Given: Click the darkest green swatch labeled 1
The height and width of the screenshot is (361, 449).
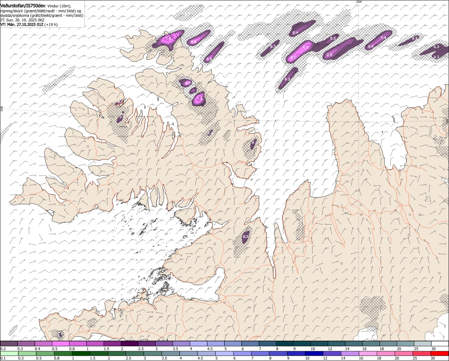Looking at the screenshot, I should click(x=81, y=353).
